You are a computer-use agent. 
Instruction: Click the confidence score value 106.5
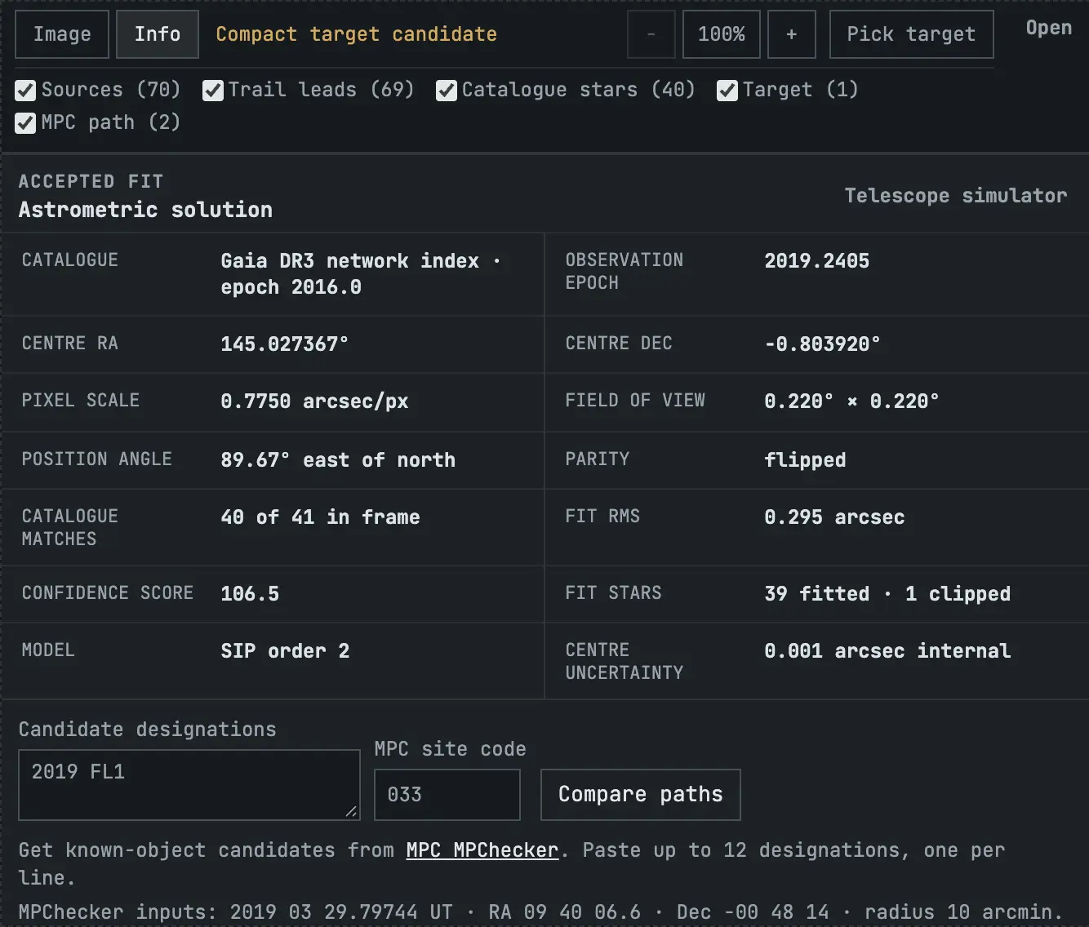[250, 594]
